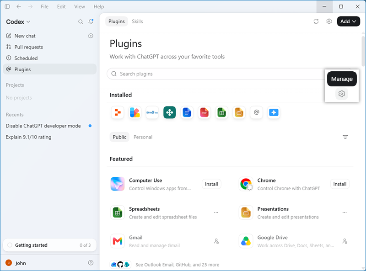366x271 pixels.
Task: Open the green spreadsheet installed plugin
Action: pos(221,112)
